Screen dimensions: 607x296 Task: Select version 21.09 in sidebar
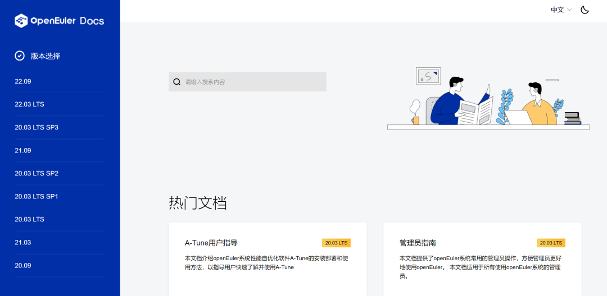[x=59, y=150]
